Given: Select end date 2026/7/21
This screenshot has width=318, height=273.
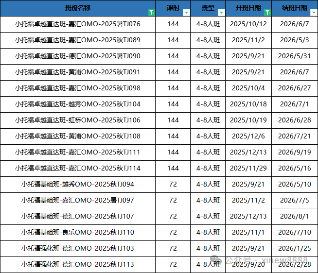Looking at the screenshot, I should [295, 136].
